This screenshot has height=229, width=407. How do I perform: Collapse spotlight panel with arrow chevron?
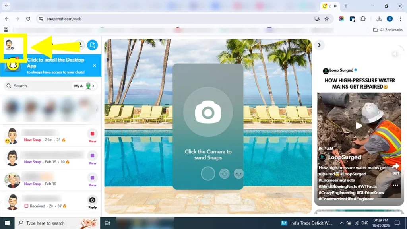319,45
